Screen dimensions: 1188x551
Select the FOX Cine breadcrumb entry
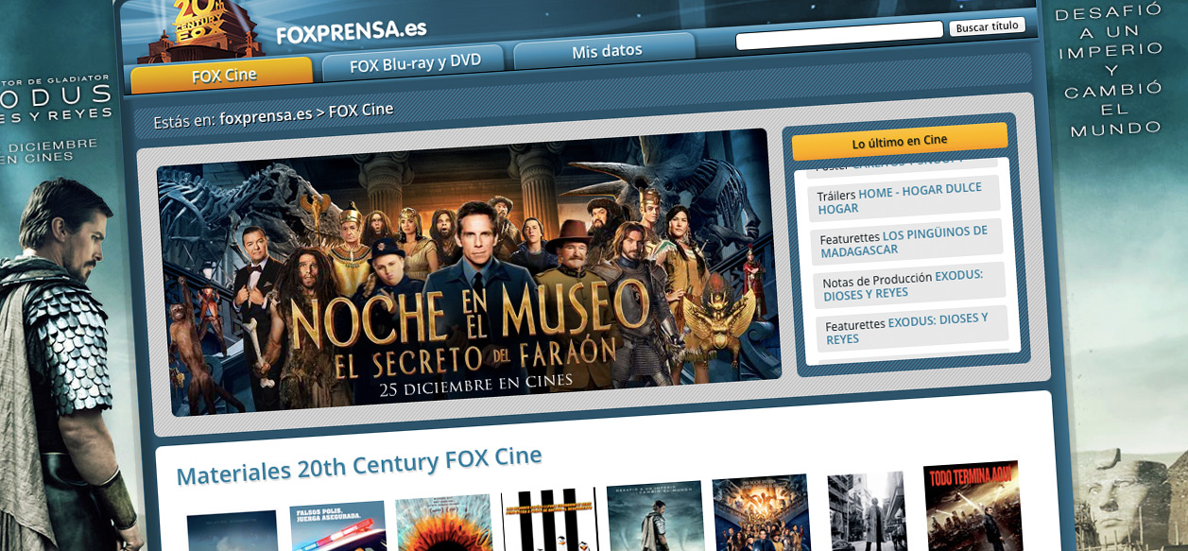361,110
